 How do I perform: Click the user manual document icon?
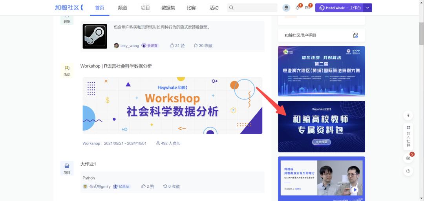pyautogui.click(x=356, y=35)
